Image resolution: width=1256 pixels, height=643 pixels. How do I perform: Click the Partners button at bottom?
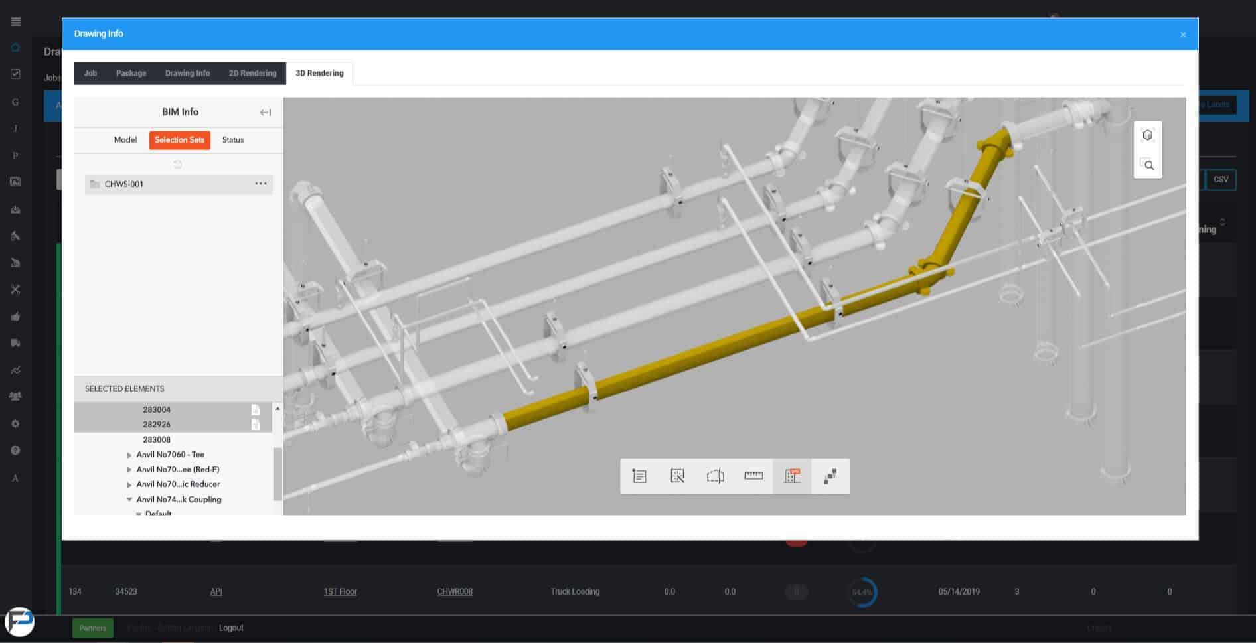[93, 628]
